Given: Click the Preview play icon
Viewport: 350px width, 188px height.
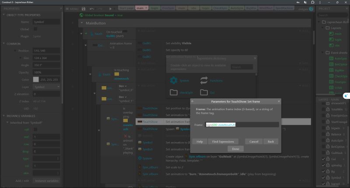Looking at the screenshot, I should (x=110, y=9).
